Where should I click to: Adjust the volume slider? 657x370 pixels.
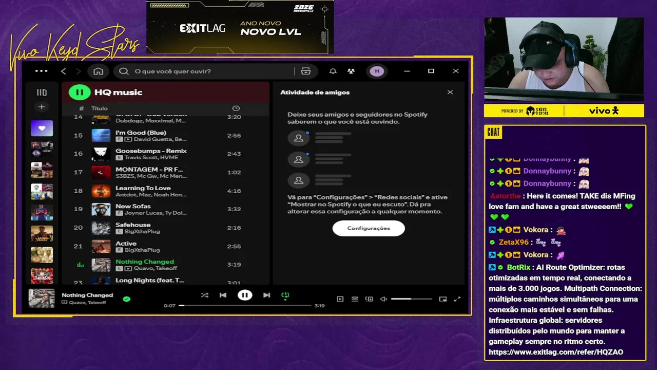point(411,299)
